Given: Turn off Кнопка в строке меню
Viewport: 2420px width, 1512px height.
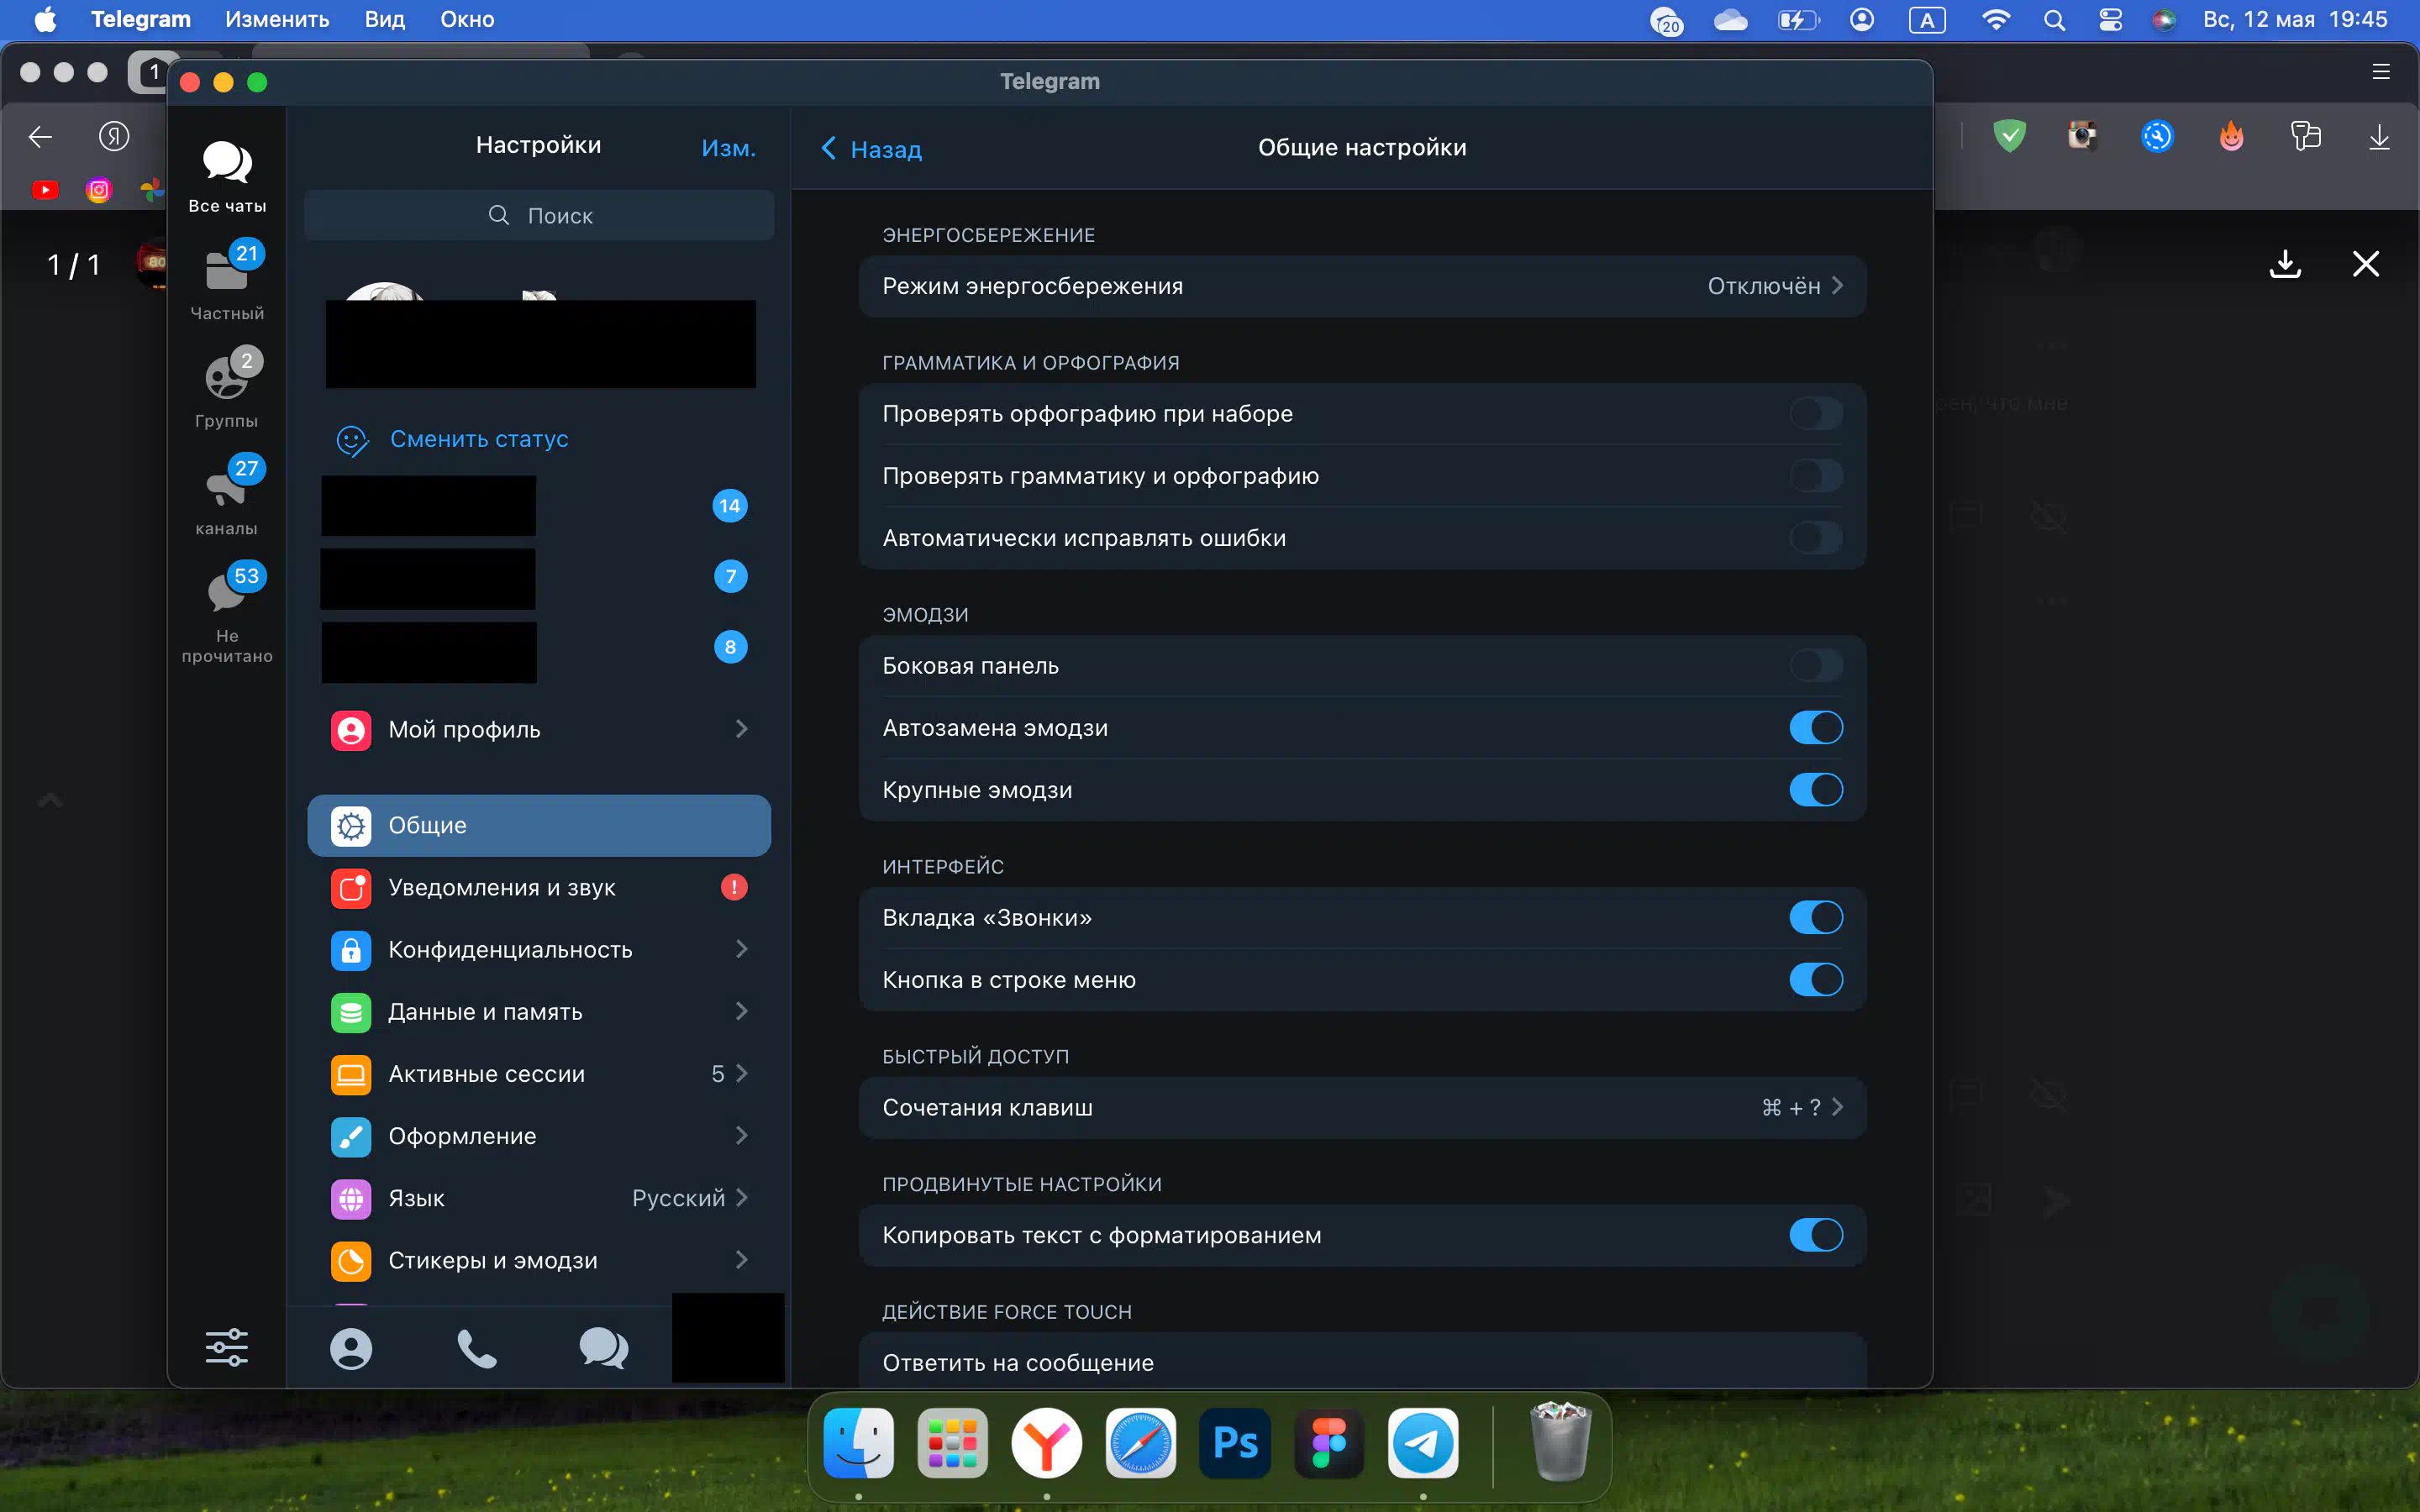Looking at the screenshot, I should click(x=1816, y=980).
